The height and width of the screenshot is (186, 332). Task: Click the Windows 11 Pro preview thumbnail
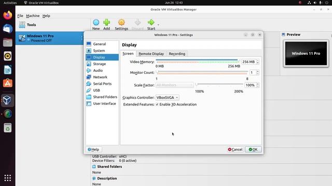[x=306, y=53]
